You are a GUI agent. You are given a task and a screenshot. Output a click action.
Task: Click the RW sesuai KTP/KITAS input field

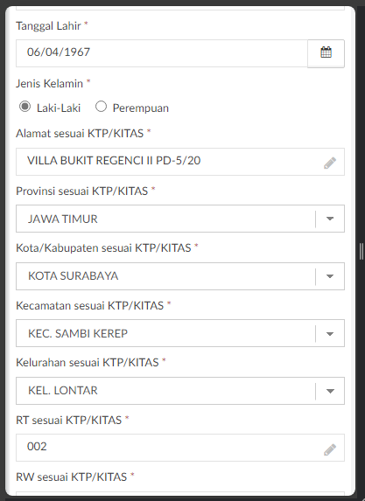coord(180,493)
